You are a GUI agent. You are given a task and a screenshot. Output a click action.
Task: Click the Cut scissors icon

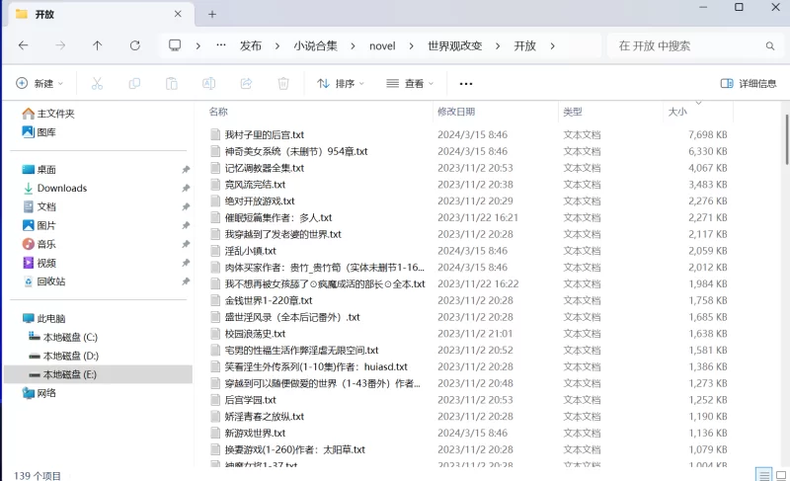click(x=97, y=84)
